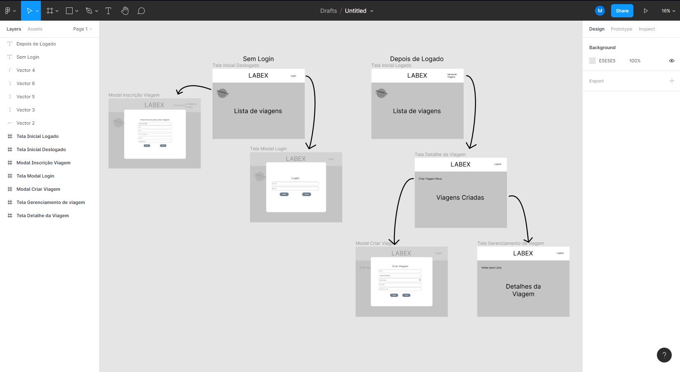Open file options chevron next to Untitled
Screen dimensions: 680x372
[372, 11]
